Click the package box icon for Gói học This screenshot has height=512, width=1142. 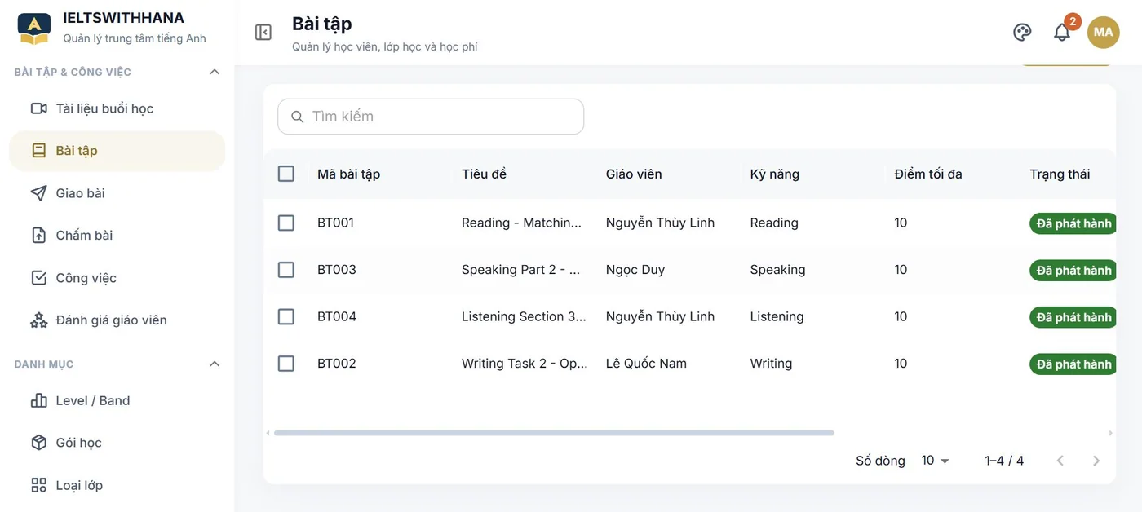(x=38, y=443)
